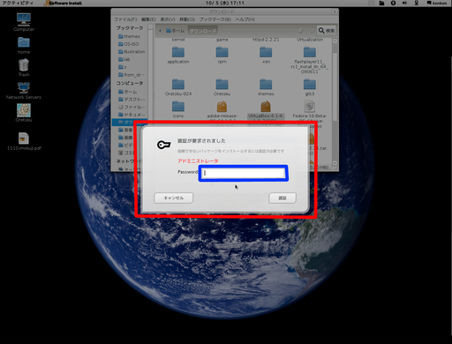452x344 pixels.
Task: Open the ファイル menu in the file manager
Action: point(125,19)
